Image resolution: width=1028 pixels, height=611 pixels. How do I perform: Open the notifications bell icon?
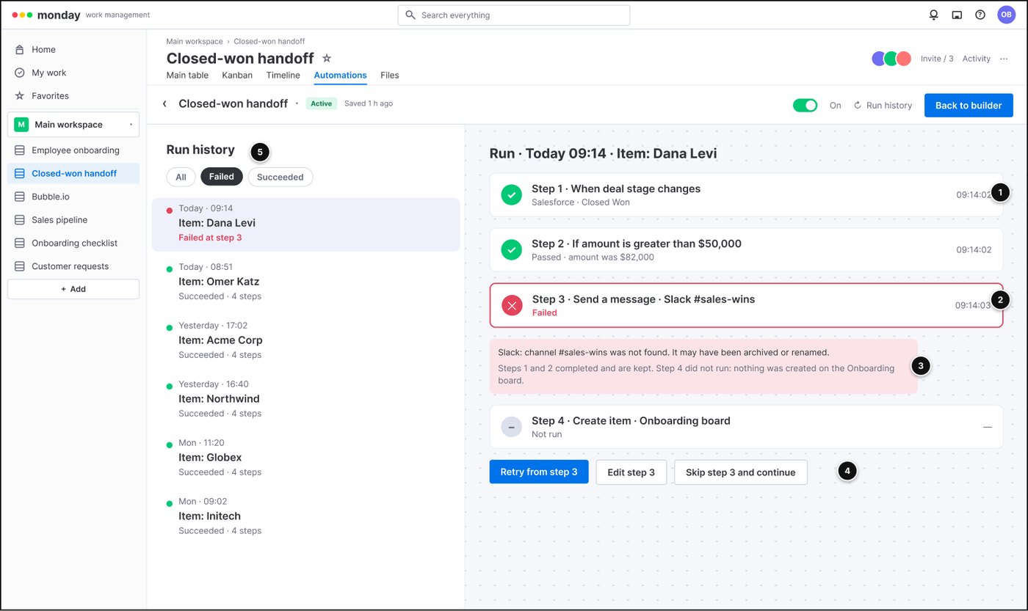pos(933,15)
